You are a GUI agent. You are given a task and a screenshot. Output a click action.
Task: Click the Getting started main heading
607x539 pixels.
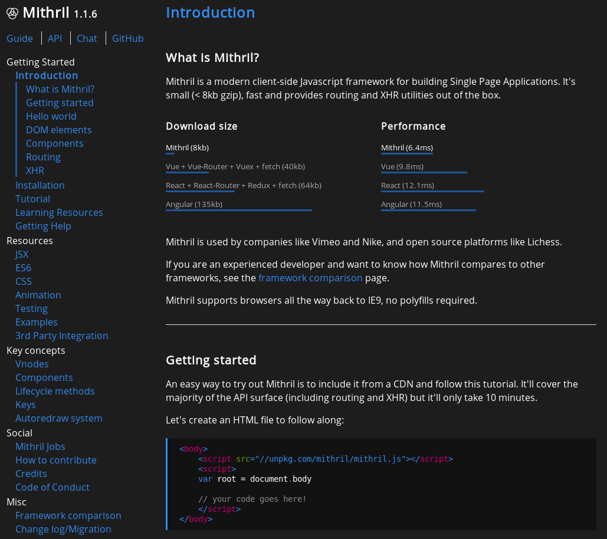click(211, 360)
